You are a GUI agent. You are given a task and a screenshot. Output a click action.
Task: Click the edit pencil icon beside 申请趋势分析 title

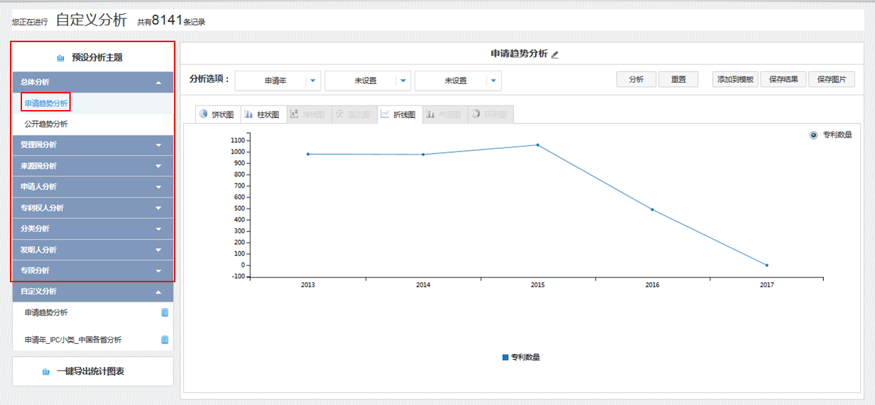pos(555,55)
